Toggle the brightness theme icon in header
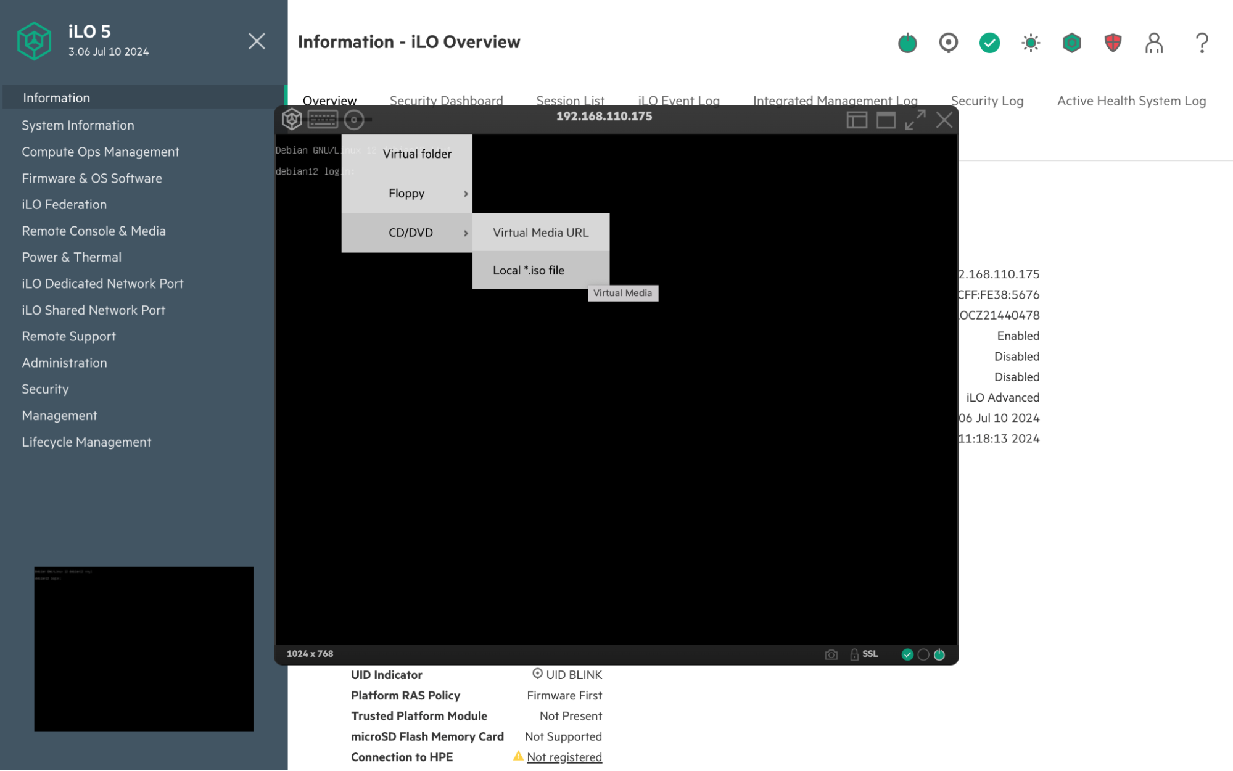 [x=1031, y=43]
